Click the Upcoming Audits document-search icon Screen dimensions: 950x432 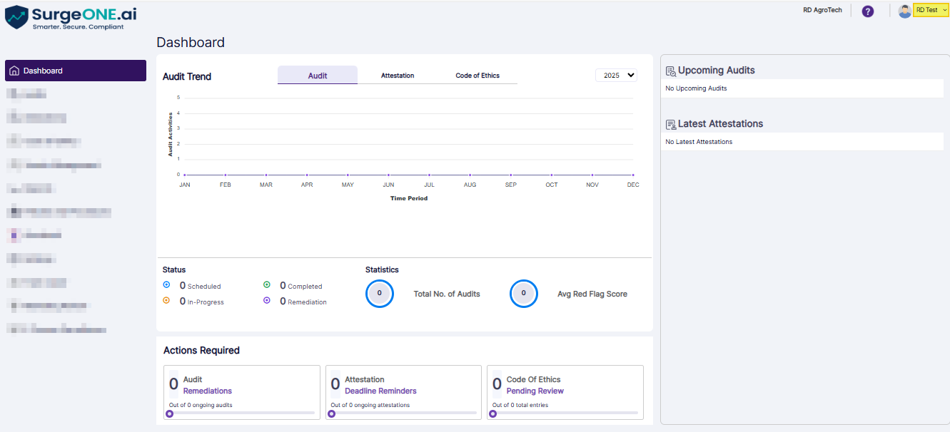pyautogui.click(x=670, y=70)
